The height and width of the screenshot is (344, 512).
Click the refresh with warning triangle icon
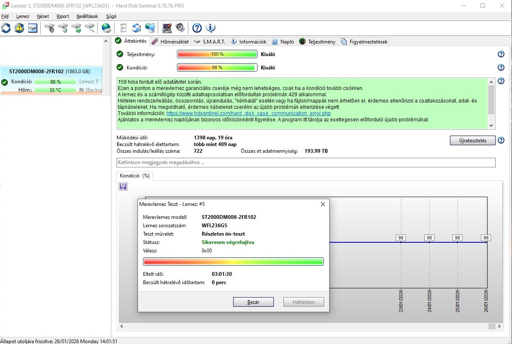19,28
